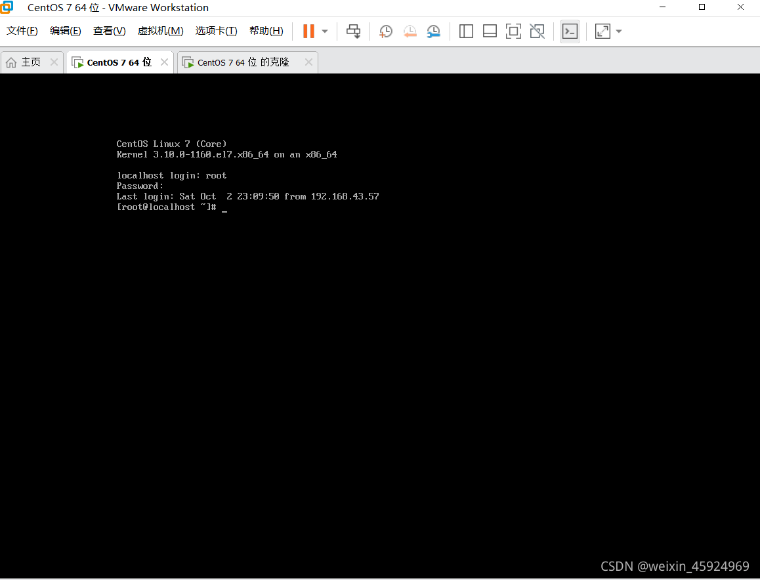Click the terminal prompt [root@localhost ~]#
The width and height of the screenshot is (760, 580).
tap(166, 207)
